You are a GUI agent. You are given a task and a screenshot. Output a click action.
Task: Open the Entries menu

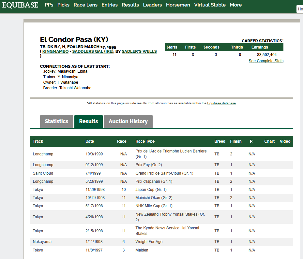pos(110,5)
